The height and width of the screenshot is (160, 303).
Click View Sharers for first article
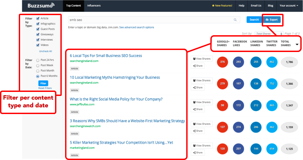(x=202, y=59)
